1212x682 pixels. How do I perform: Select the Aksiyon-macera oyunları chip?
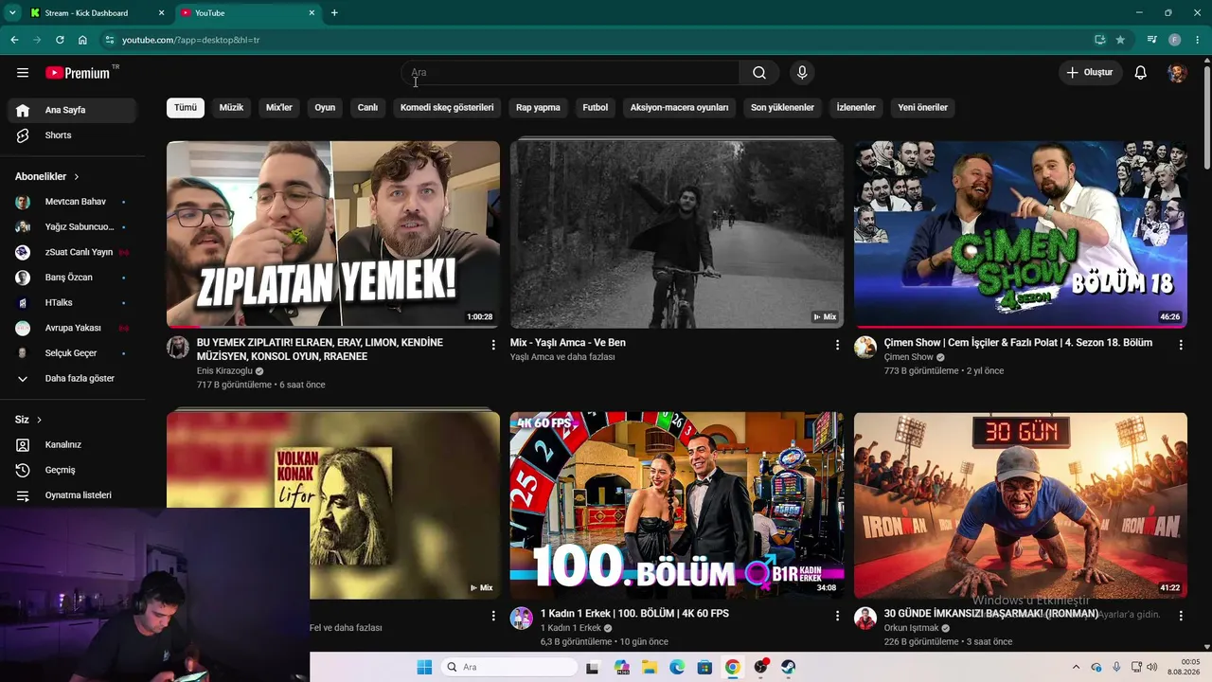tap(680, 108)
